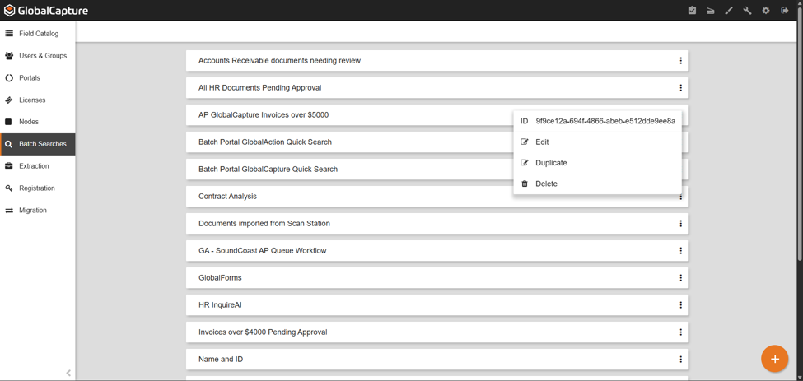The height and width of the screenshot is (381, 803).
Task: Select 'Accounts Receivable documents needing review' row
Action: pyautogui.click(x=437, y=60)
